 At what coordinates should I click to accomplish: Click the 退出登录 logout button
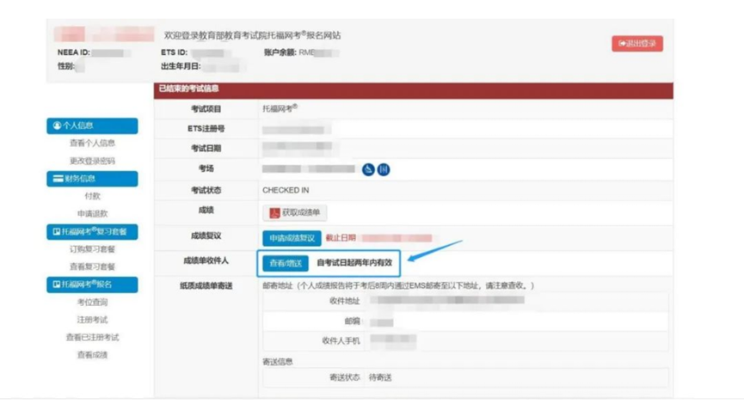[636, 44]
